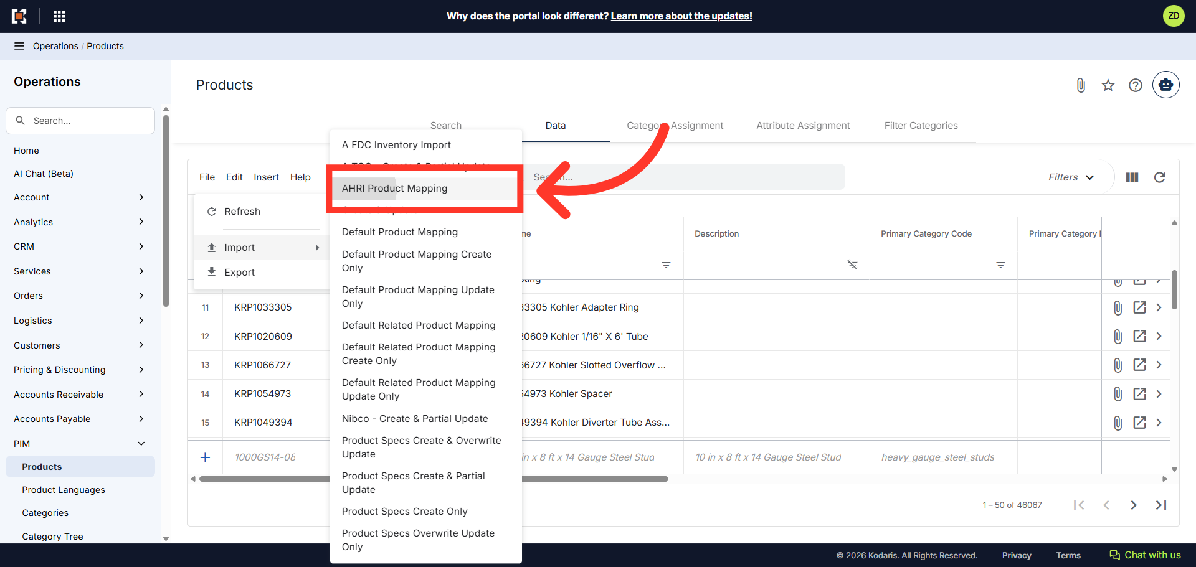1196x567 pixels.
Task: Open KRP1066727 in new window
Action: click(1139, 365)
